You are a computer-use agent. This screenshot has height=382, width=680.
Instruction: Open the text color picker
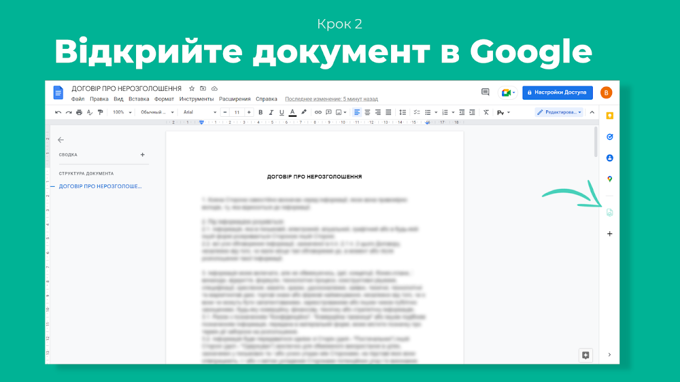tap(293, 112)
